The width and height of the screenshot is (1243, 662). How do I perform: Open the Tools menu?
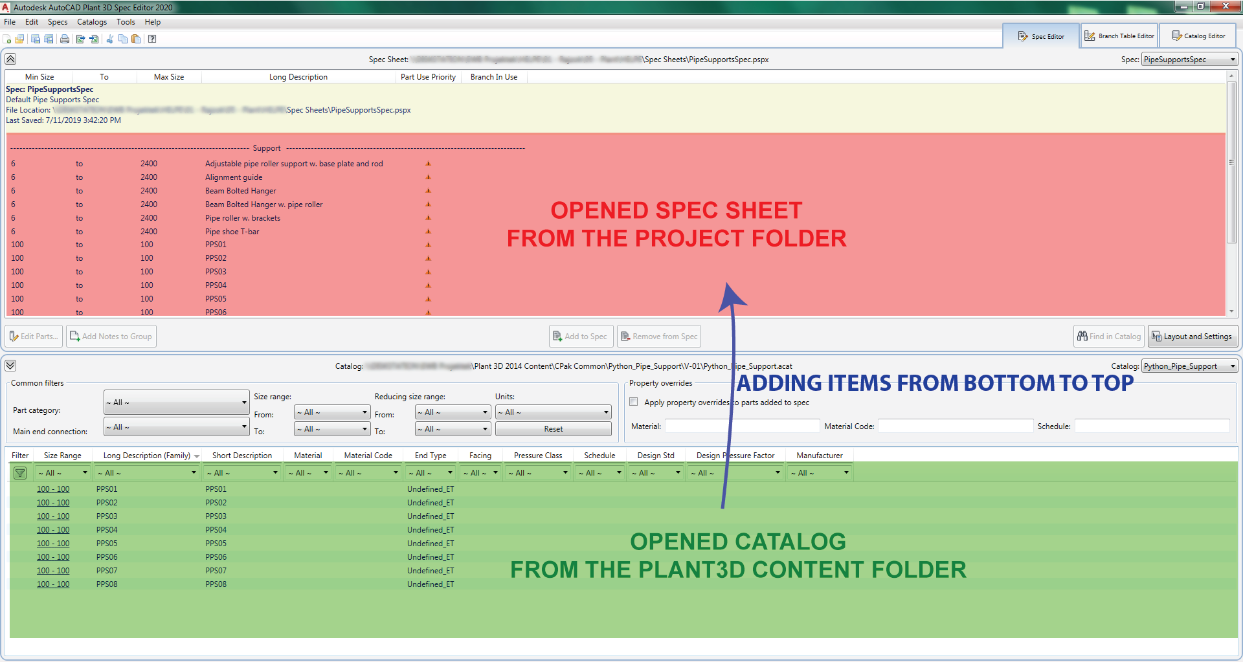pyautogui.click(x=126, y=22)
